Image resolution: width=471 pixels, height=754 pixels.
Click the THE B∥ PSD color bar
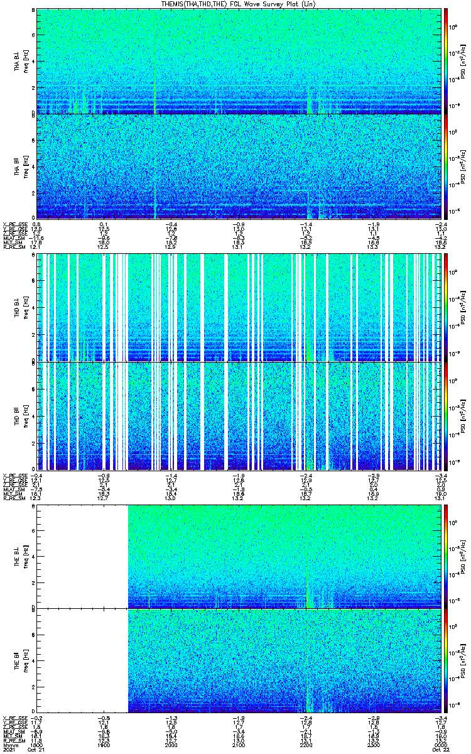(x=446, y=660)
